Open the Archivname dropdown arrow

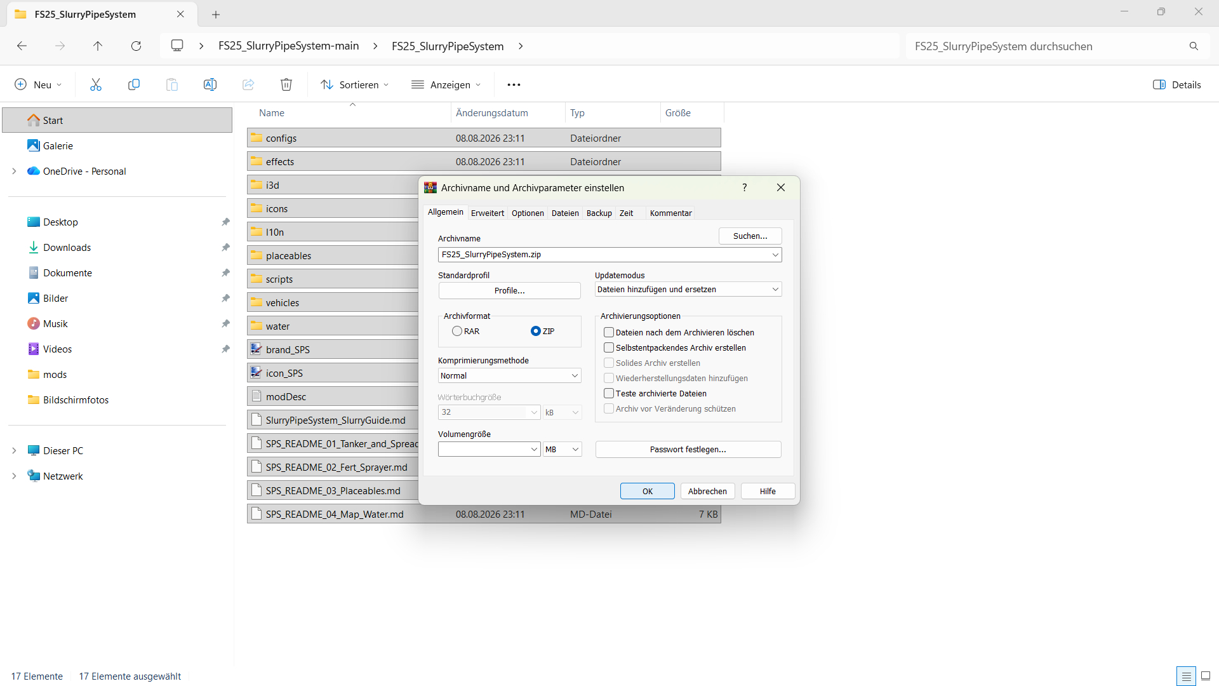click(x=775, y=255)
